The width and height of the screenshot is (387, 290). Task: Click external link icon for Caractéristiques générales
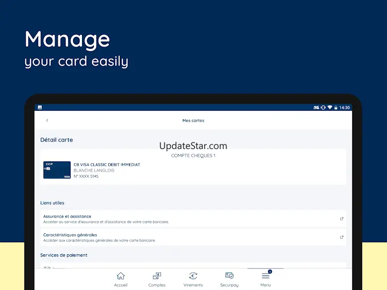(x=342, y=237)
